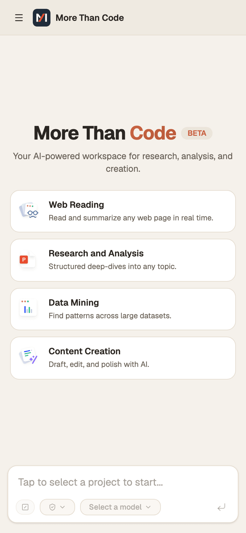Click the red PowerPoint document icon

tap(27, 260)
